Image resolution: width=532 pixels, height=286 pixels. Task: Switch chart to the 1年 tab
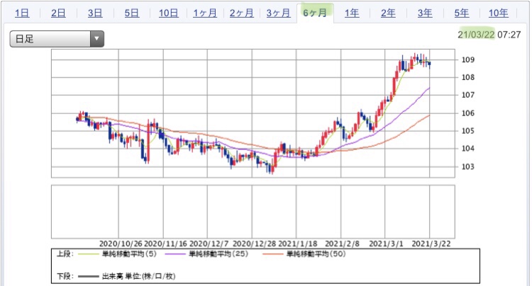click(x=352, y=13)
